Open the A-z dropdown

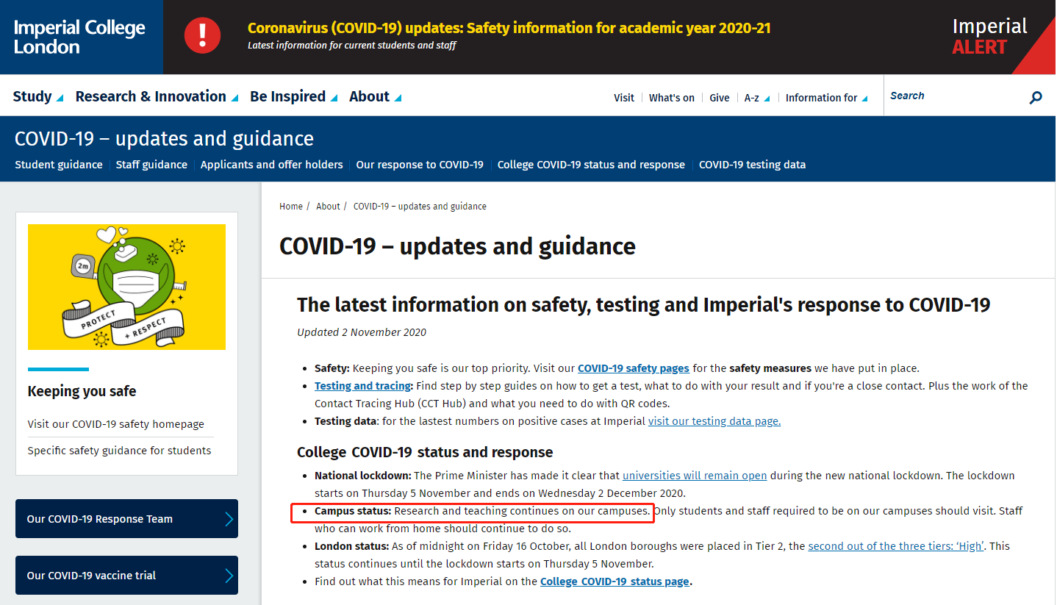click(x=757, y=98)
